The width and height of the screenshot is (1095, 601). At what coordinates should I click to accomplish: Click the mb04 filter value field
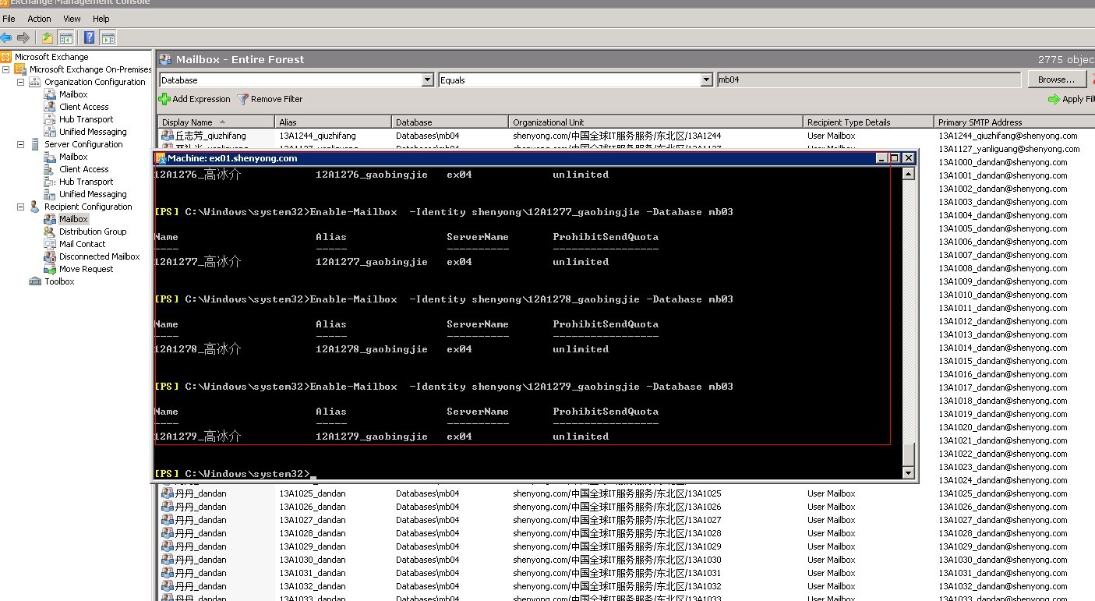(x=868, y=80)
